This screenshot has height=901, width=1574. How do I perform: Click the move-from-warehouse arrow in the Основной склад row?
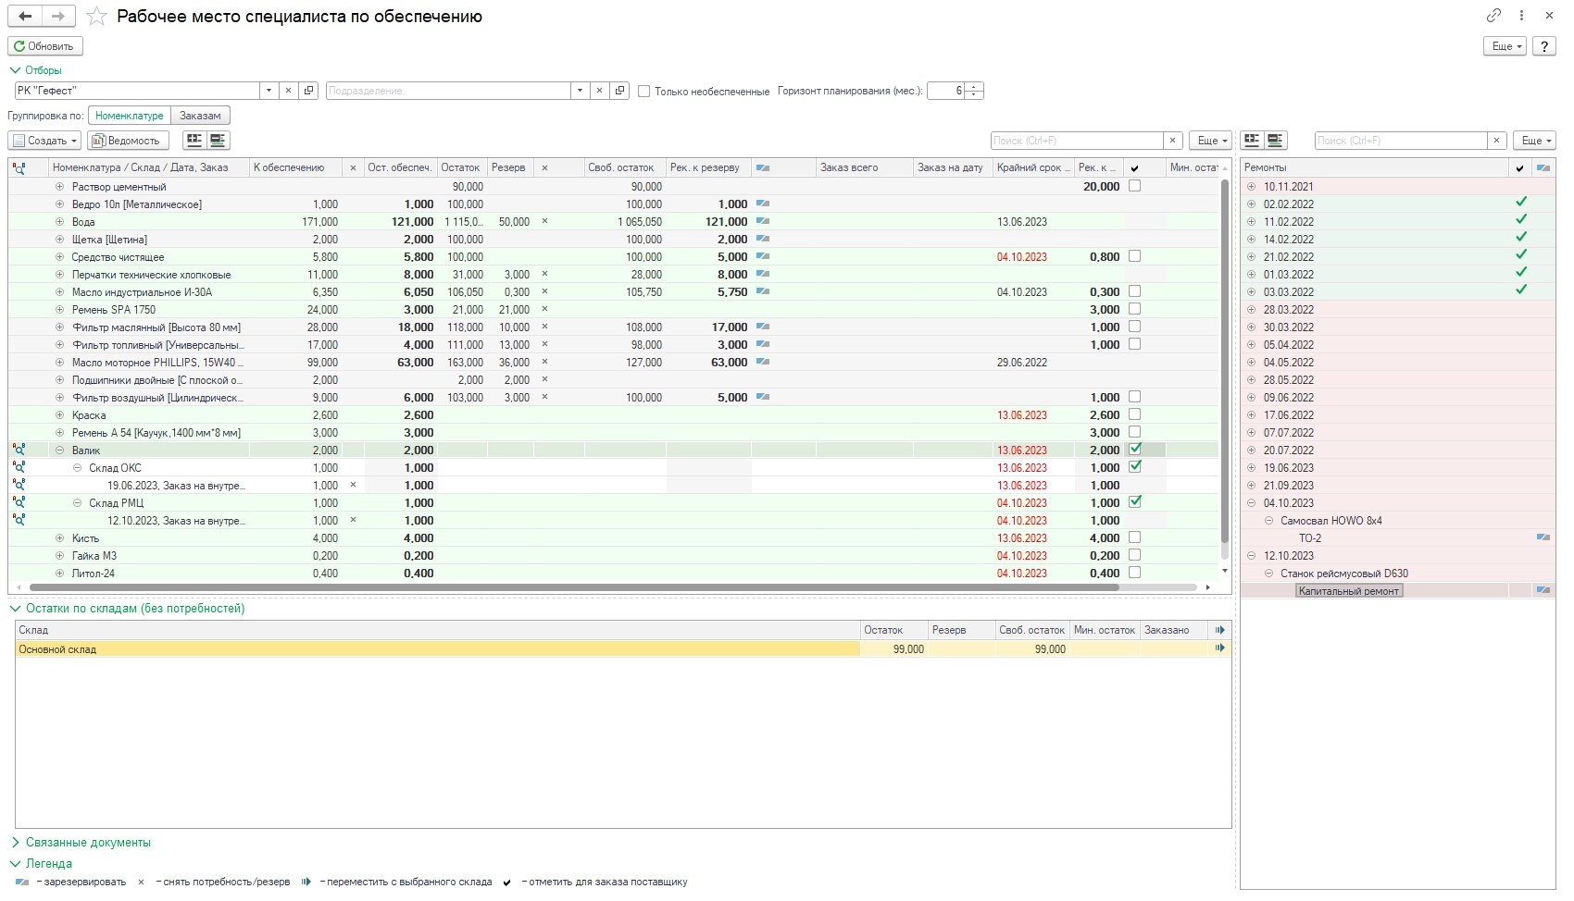pos(1219,648)
